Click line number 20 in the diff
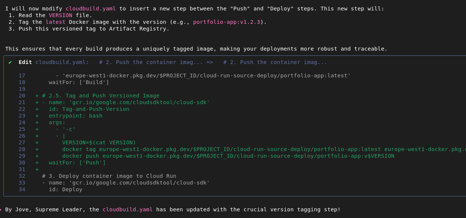 click(x=22, y=96)
